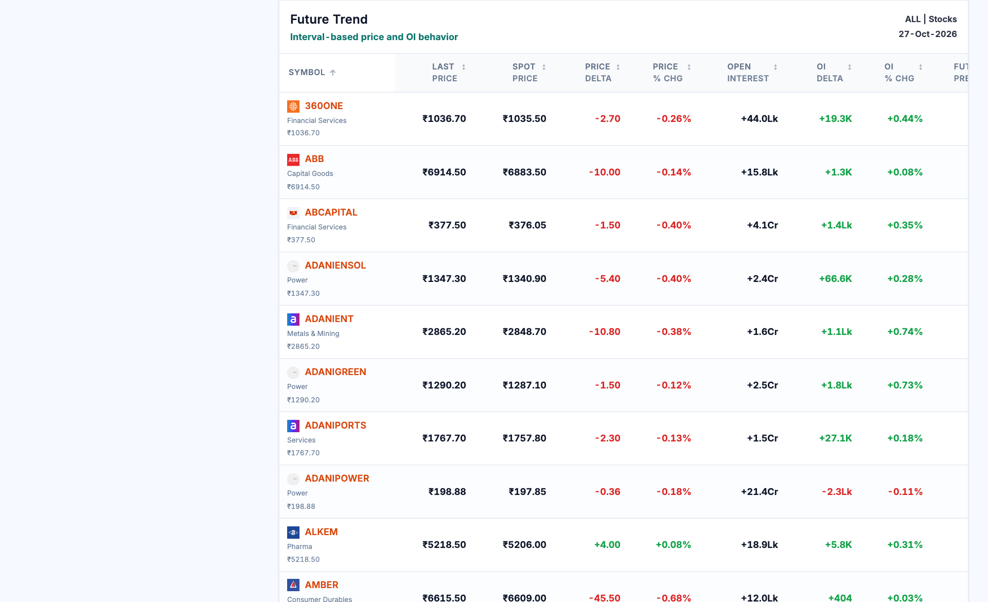Open the AMBER symbol link
Viewport: 988px width, 602px height.
pos(322,585)
